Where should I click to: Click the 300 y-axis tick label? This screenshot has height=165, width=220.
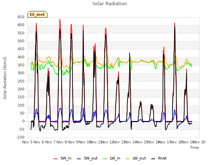[x=21, y=73]
